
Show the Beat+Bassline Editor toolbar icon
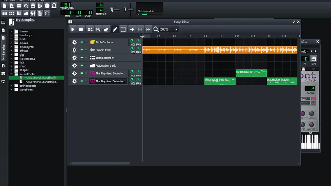[x=12, y=14]
